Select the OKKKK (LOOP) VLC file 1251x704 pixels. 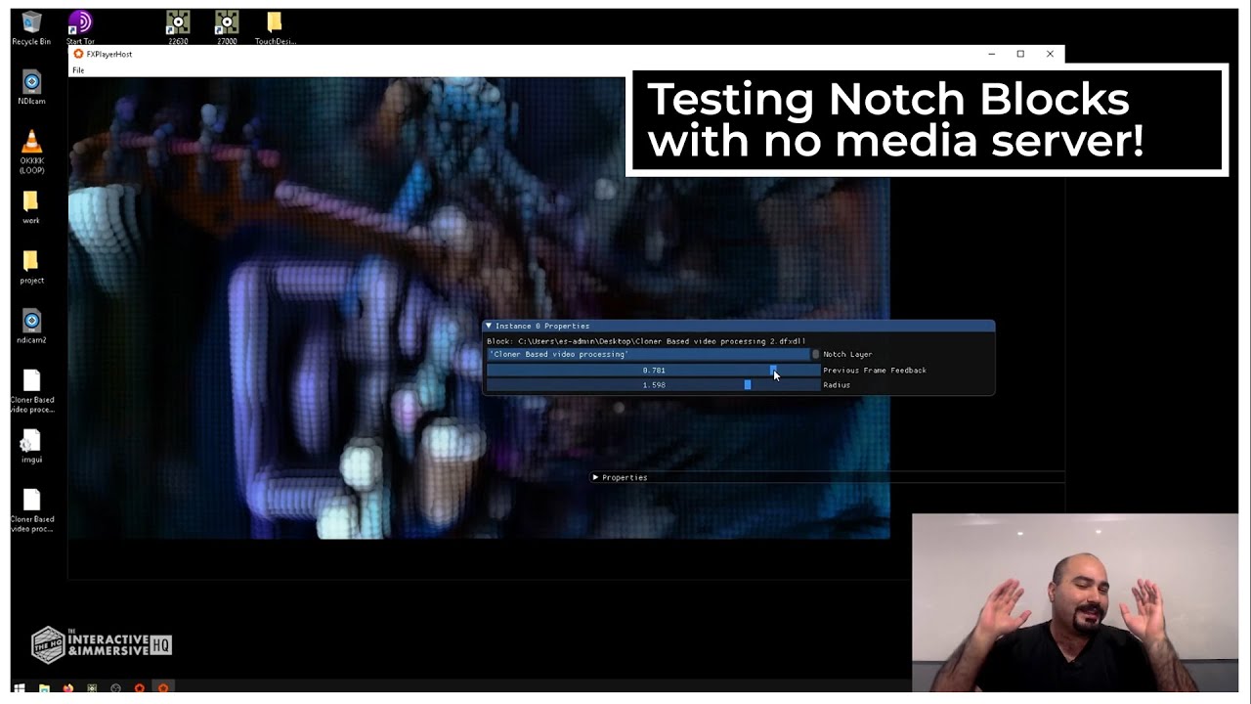31,151
